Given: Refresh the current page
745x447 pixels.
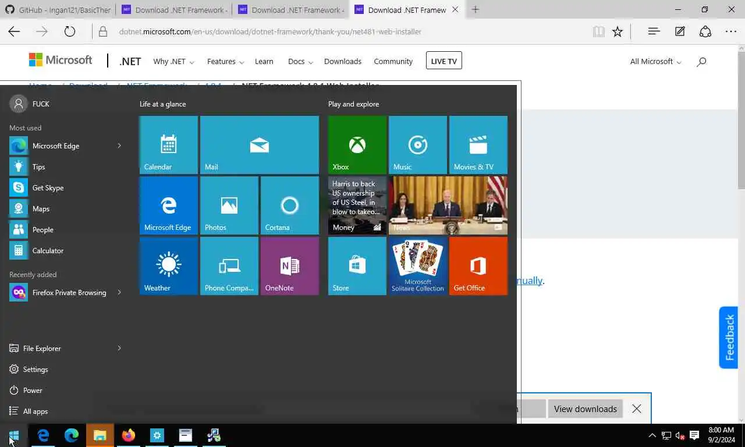Looking at the screenshot, I should click(70, 32).
